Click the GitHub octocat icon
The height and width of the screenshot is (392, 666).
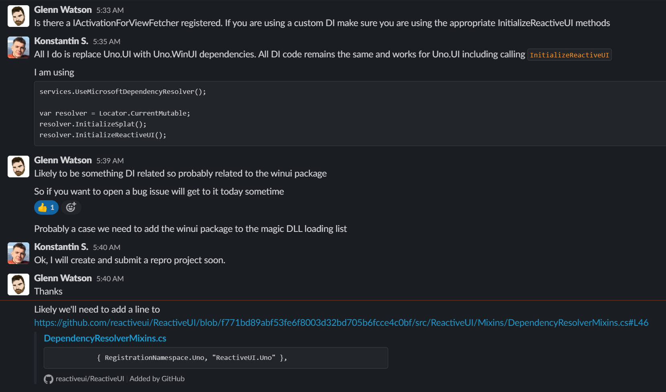pos(48,379)
